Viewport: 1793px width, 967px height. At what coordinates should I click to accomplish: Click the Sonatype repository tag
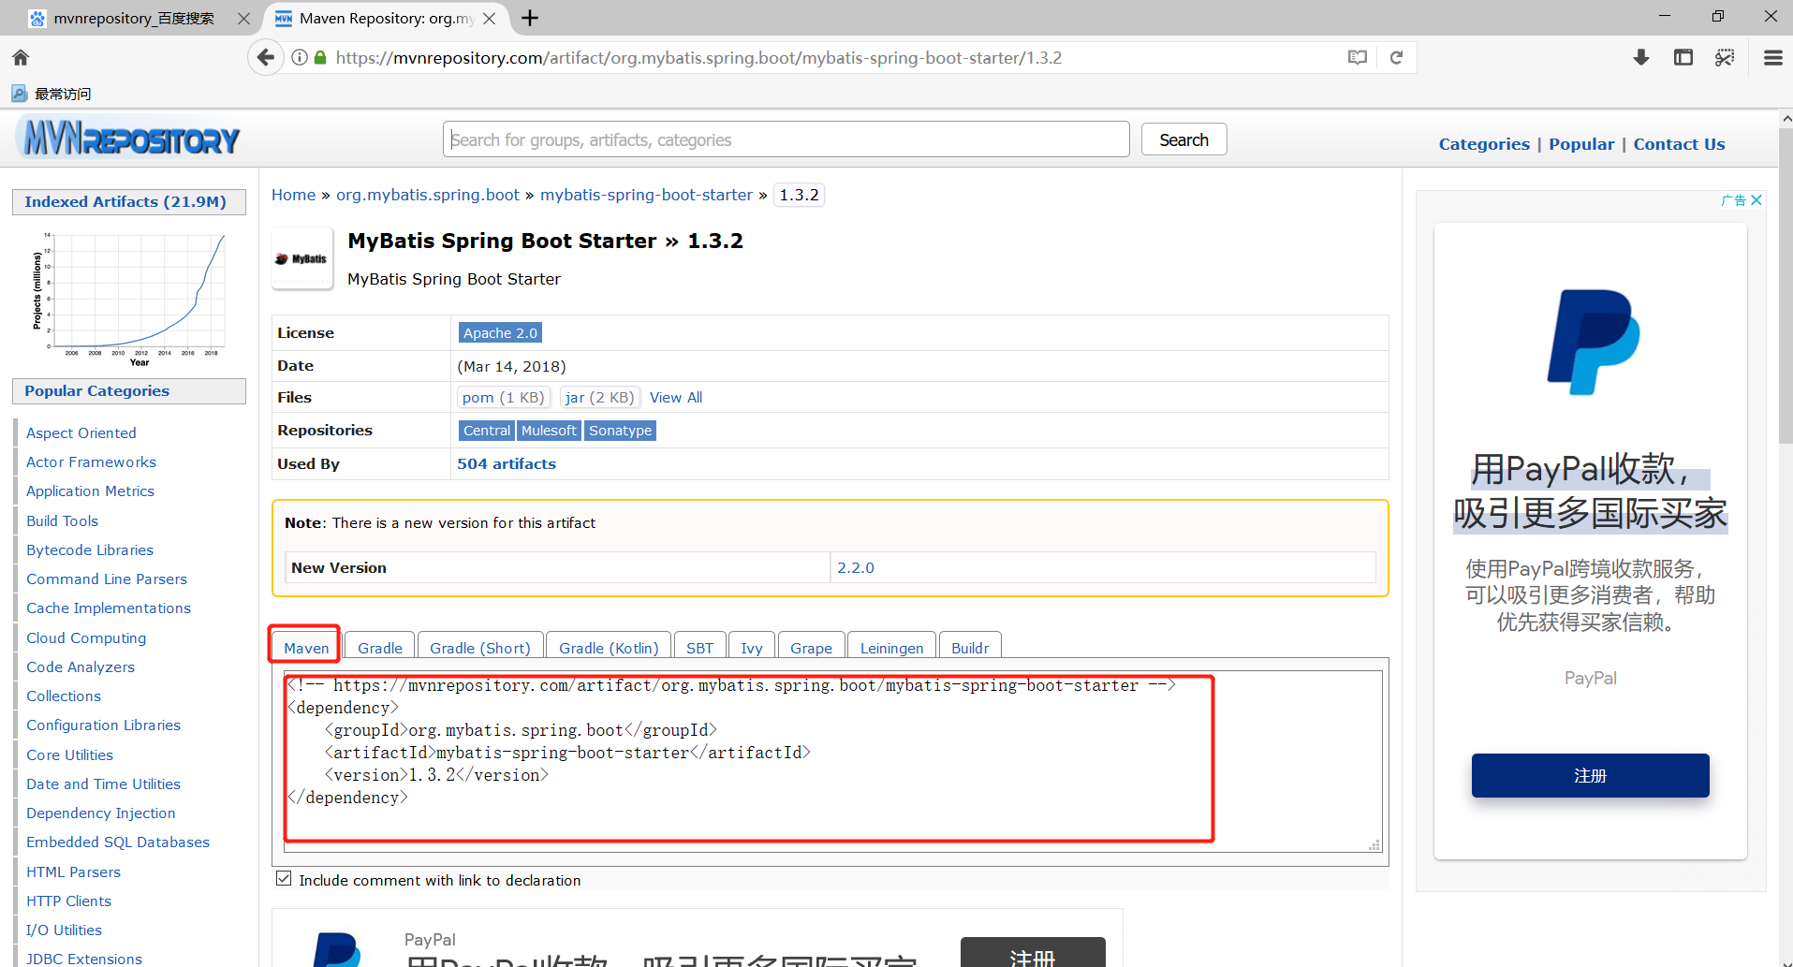pyautogui.click(x=620, y=430)
